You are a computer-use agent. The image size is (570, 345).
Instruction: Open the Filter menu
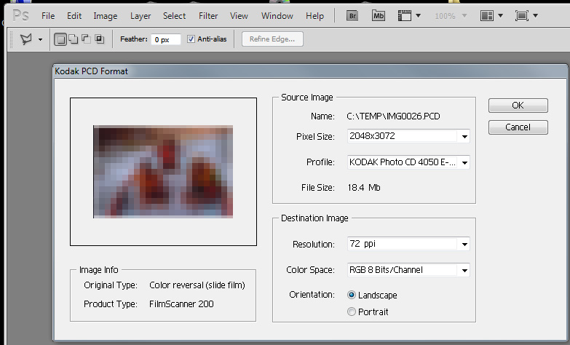208,16
